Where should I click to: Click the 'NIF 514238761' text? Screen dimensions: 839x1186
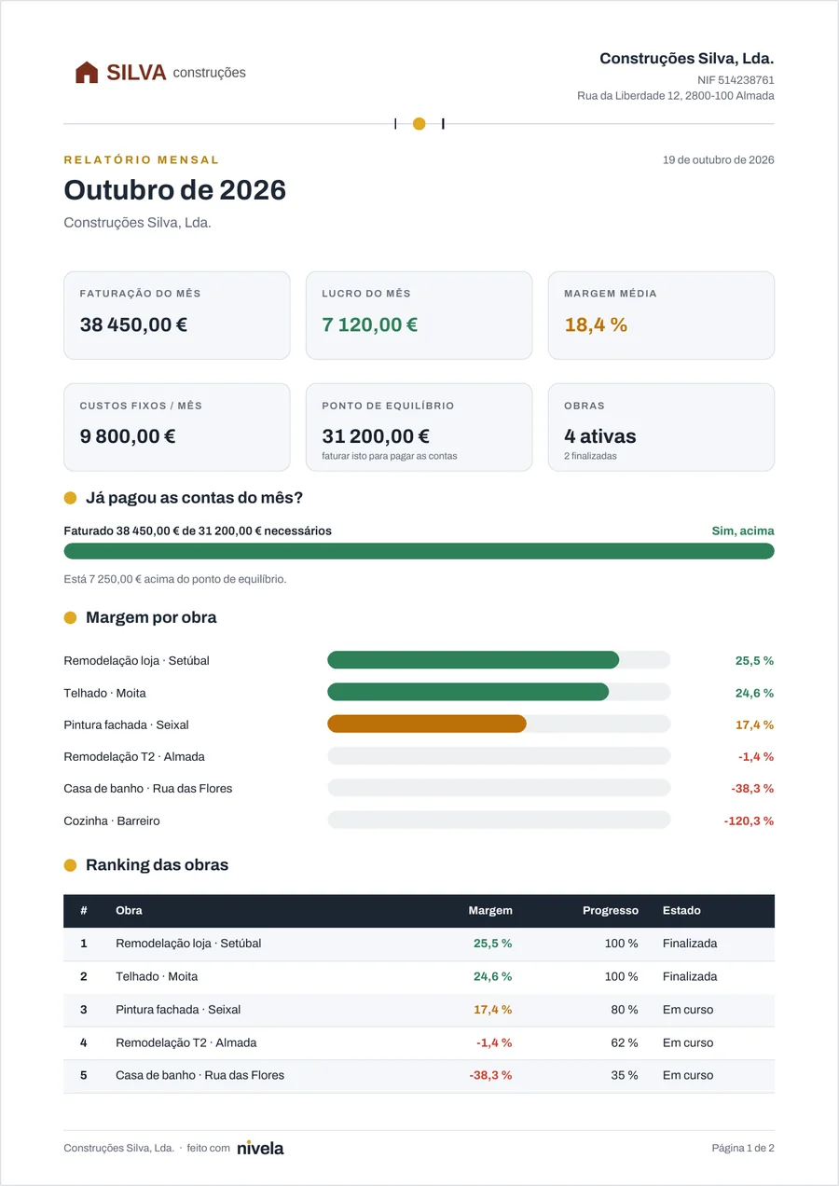pos(736,80)
